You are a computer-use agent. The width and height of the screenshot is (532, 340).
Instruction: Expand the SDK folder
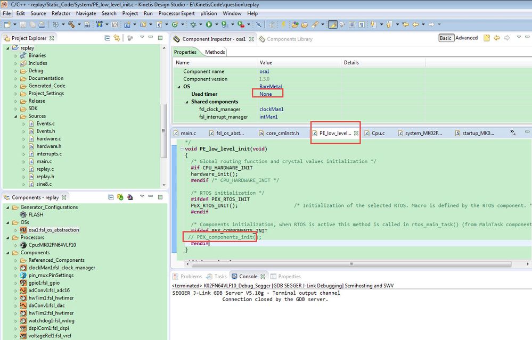point(15,109)
